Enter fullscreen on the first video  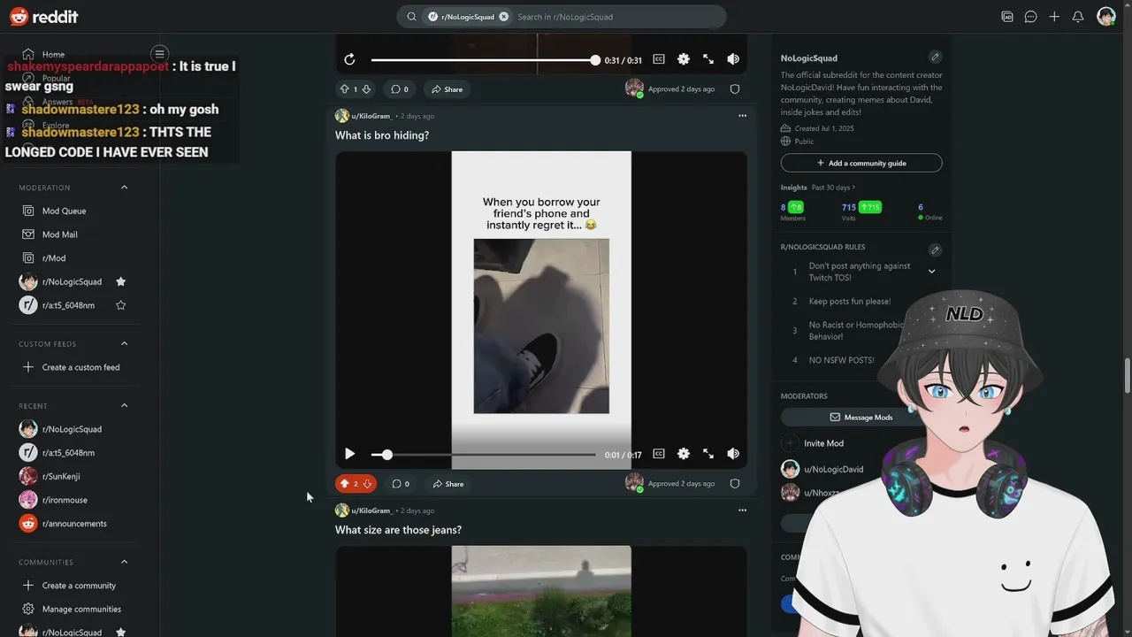tap(708, 59)
